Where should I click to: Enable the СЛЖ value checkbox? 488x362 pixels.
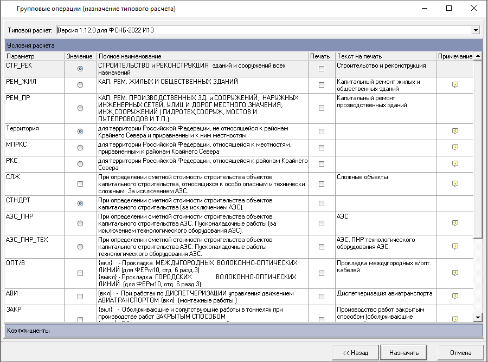coord(80,184)
